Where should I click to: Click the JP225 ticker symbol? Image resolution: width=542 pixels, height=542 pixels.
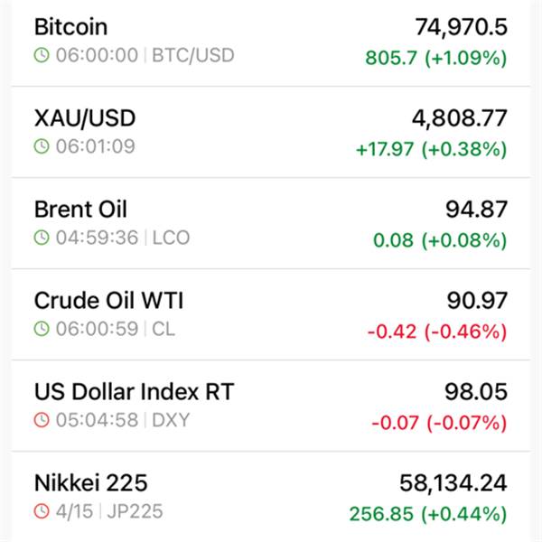pos(134,511)
